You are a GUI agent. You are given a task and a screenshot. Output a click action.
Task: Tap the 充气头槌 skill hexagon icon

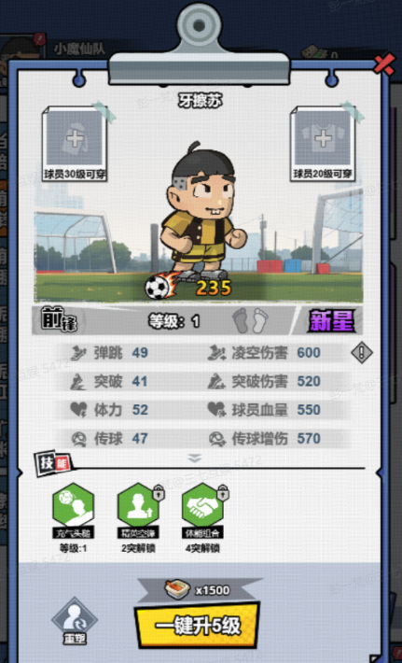click(73, 505)
